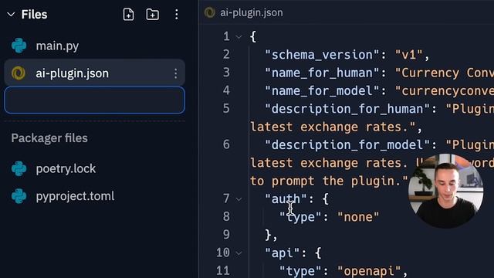The image size is (494, 278).
Task: Select the ai-plugin.json editor tab
Action: (x=243, y=12)
